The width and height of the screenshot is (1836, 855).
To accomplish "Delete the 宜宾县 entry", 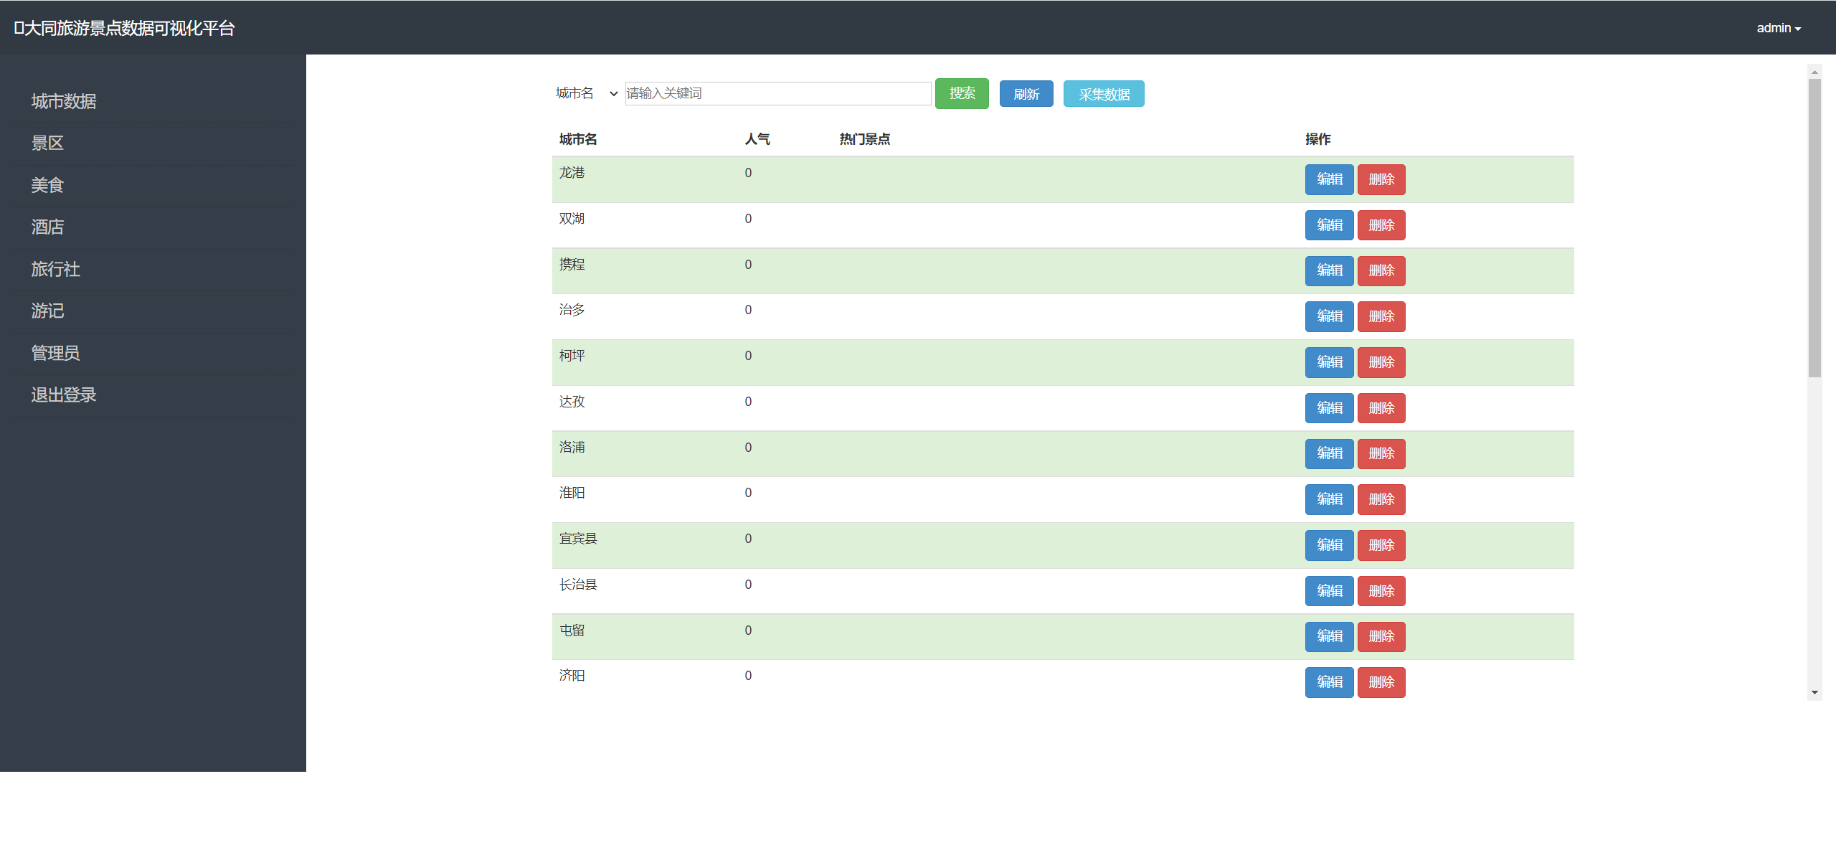I will point(1381,545).
